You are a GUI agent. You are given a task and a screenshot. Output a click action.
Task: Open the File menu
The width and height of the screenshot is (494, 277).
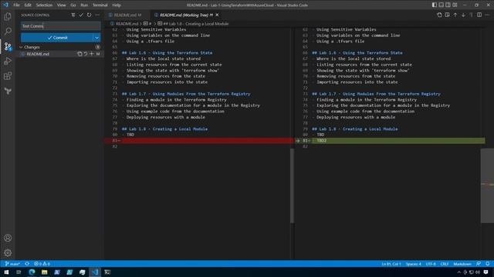(x=16, y=5)
